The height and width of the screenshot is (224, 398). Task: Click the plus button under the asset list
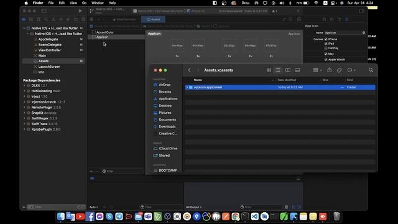coord(91,171)
